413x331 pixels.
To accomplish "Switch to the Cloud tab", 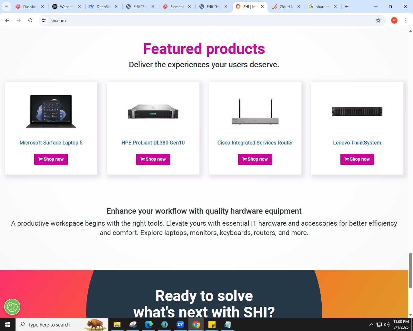I will (x=286, y=6).
